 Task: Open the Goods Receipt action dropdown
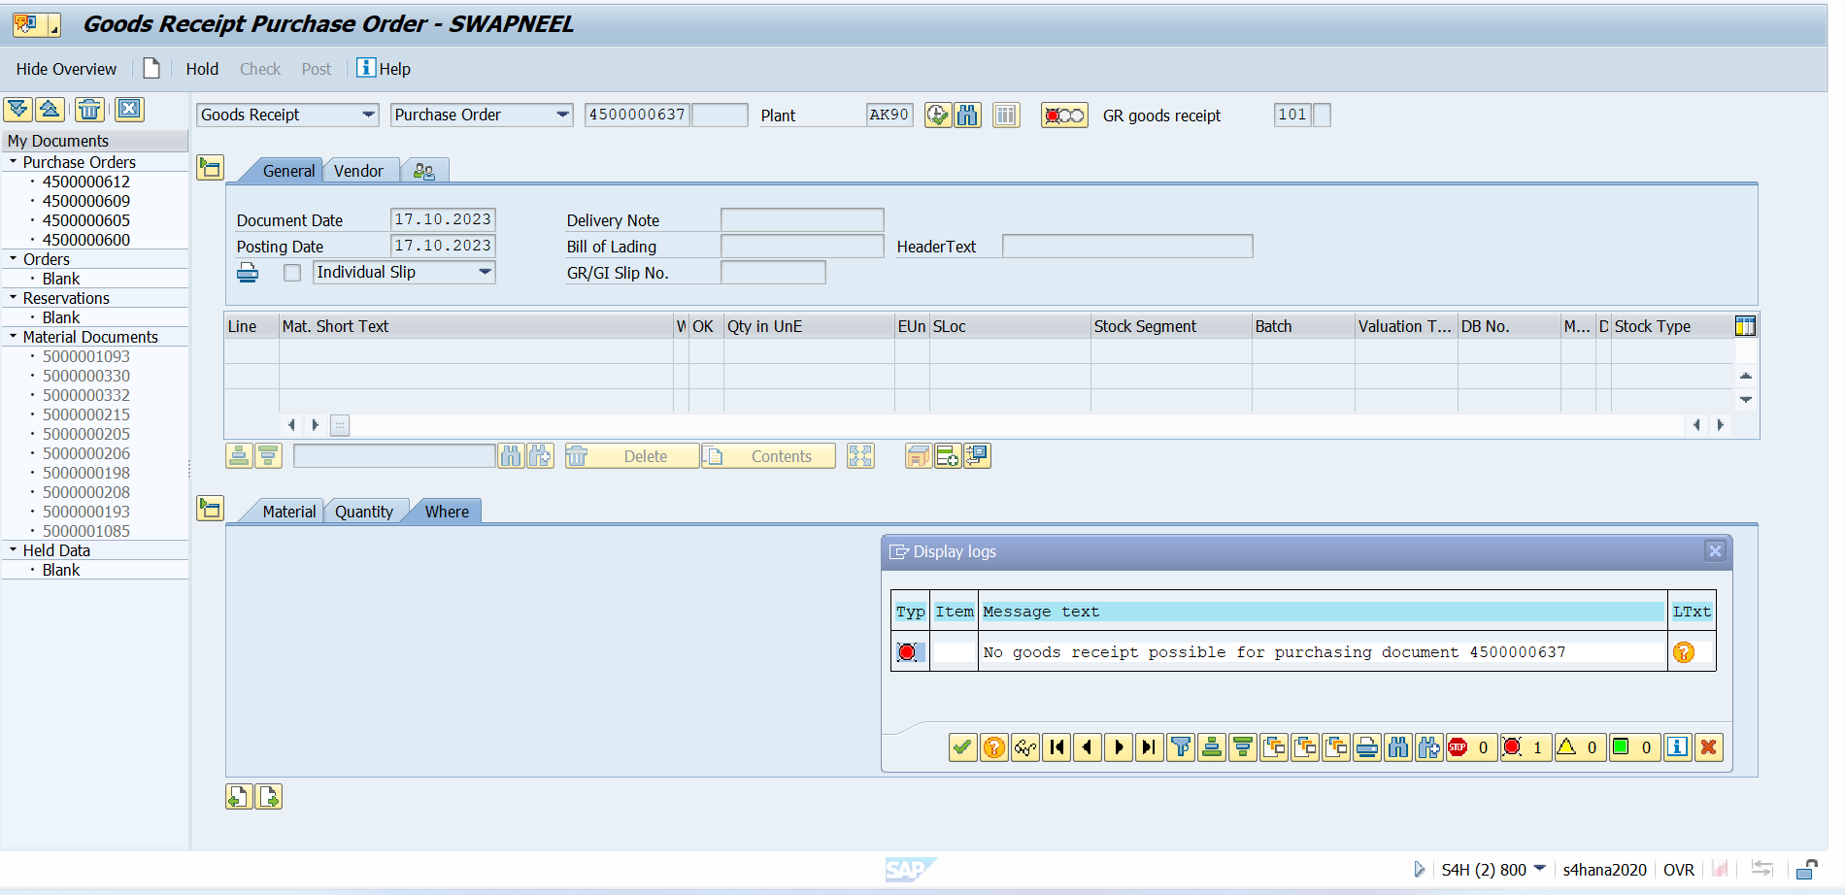(368, 115)
